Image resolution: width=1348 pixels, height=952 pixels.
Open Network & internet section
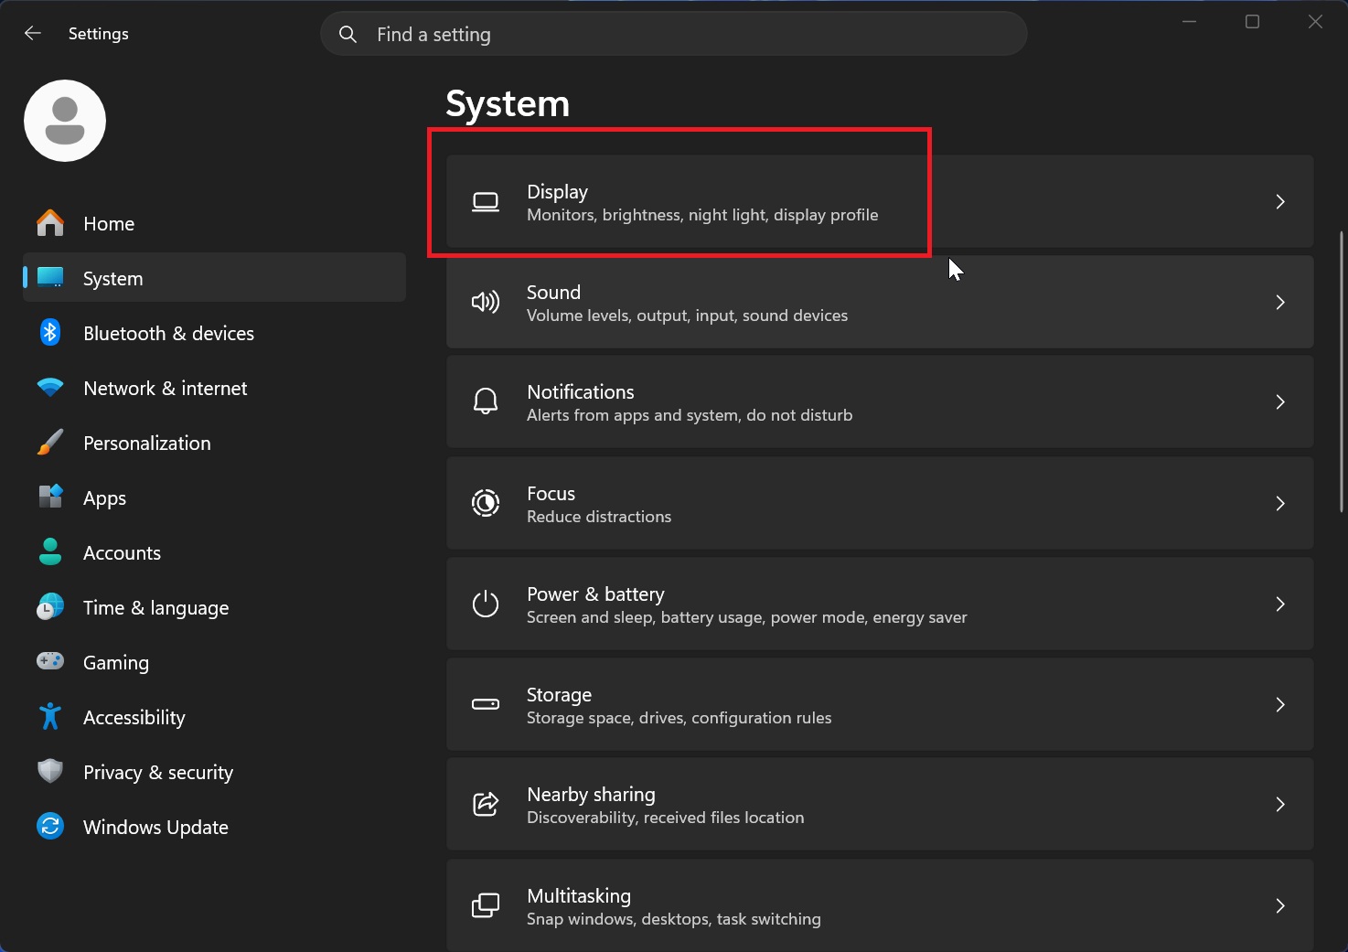tap(215, 388)
